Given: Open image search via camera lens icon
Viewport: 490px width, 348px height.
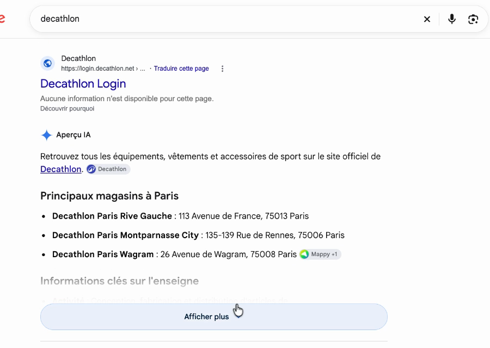Looking at the screenshot, I should pos(473,19).
